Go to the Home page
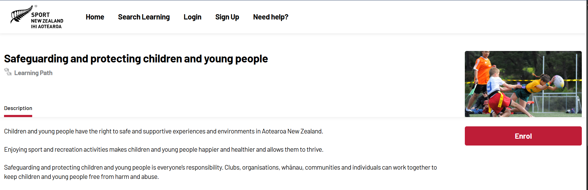The image size is (588, 190). click(x=95, y=17)
